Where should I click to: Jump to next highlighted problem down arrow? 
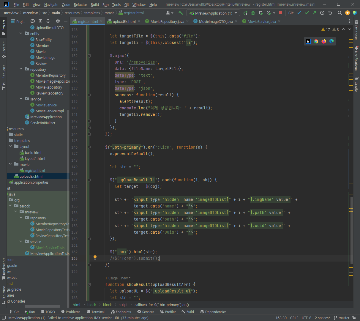(350, 29)
